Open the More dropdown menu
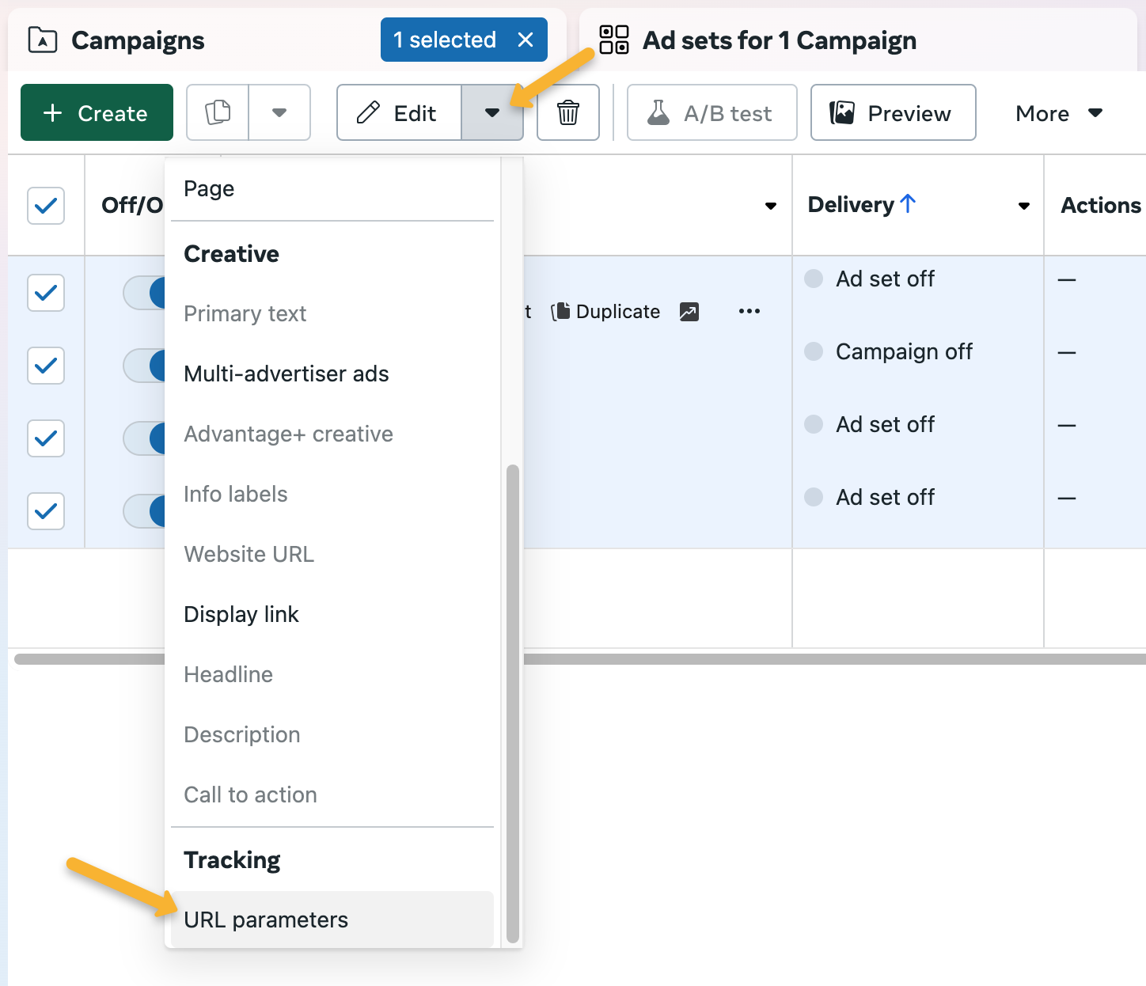Viewport: 1146px width, 986px height. [1058, 113]
